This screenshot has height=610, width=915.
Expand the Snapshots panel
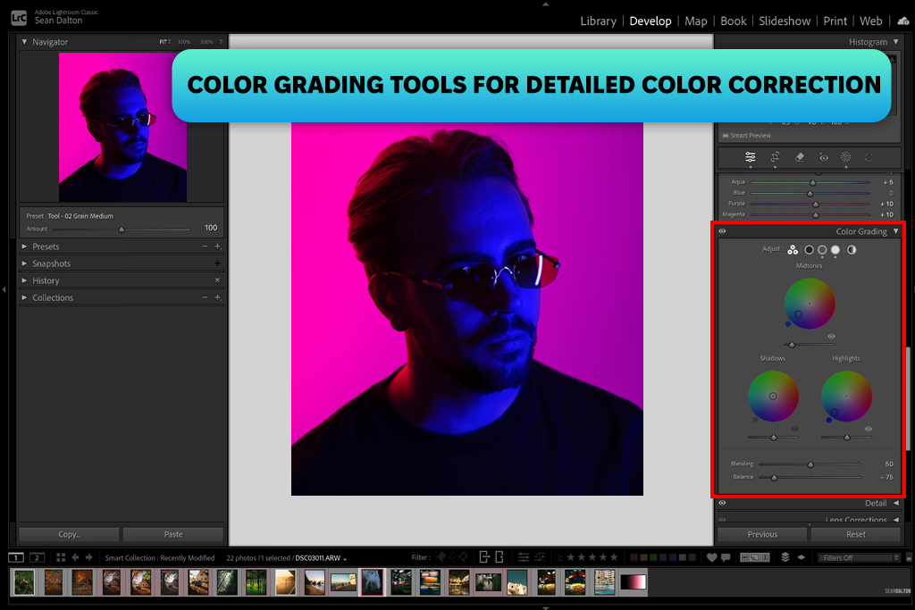tap(24, 263)
